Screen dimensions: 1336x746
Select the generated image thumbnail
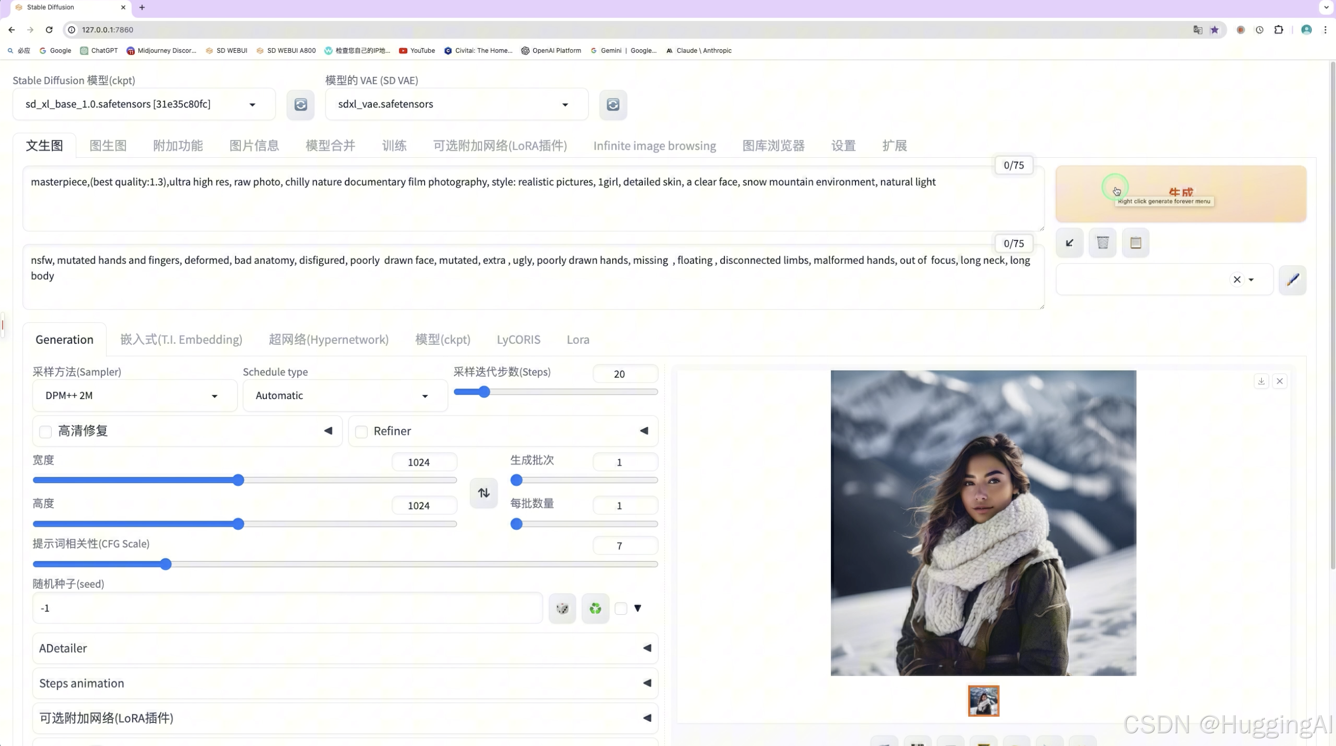[x=984, y=701]
